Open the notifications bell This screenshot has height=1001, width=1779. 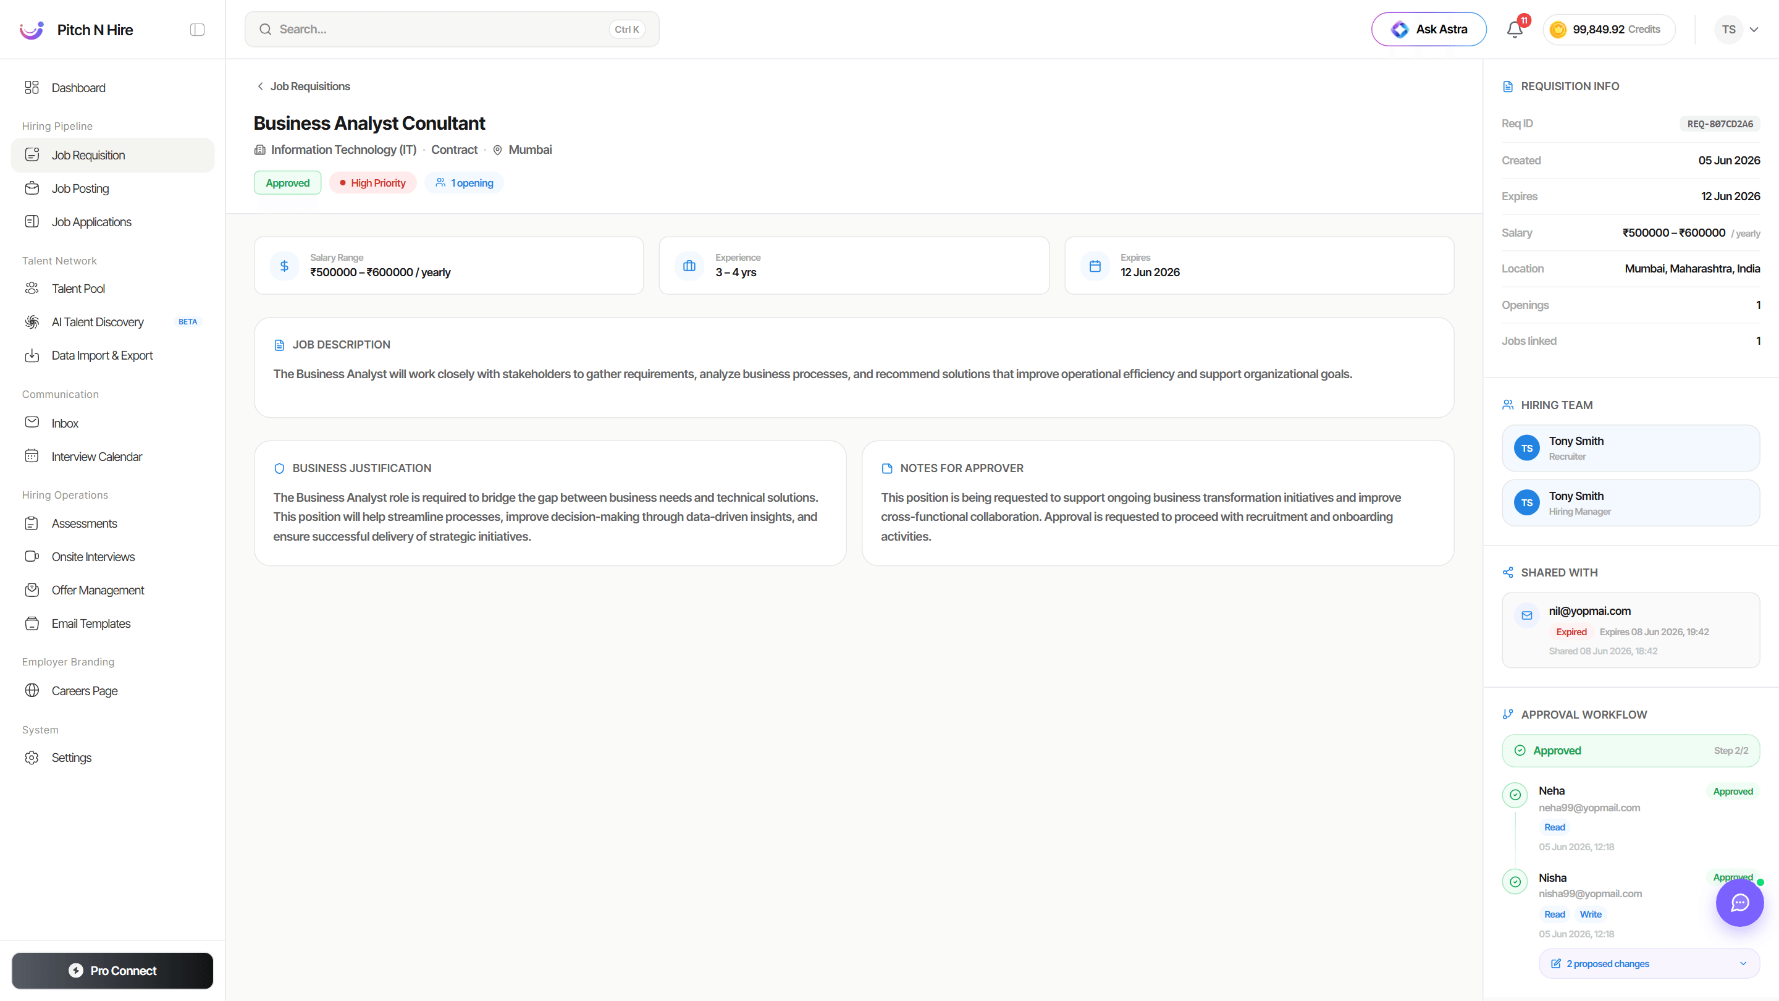point(1515,30)
